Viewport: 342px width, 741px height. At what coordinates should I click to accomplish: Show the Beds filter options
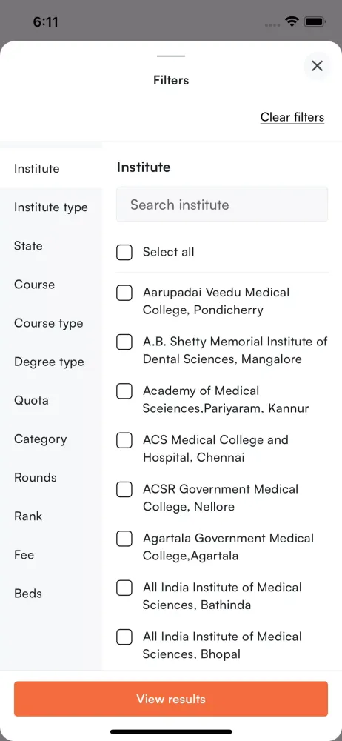coord(51,594)
